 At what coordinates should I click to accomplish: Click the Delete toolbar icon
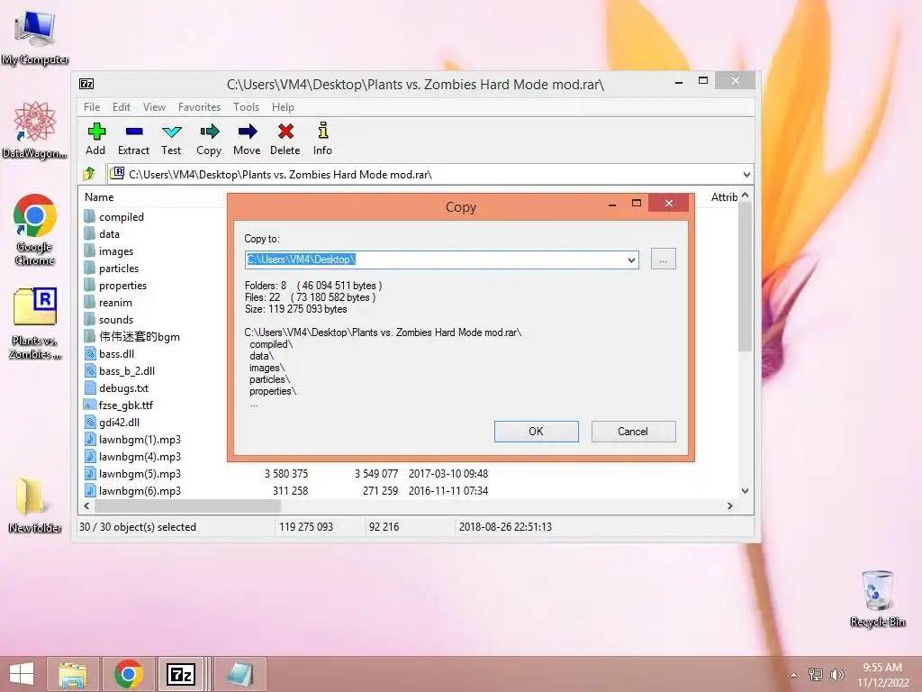pyautogui.click(x=285, y=139)
